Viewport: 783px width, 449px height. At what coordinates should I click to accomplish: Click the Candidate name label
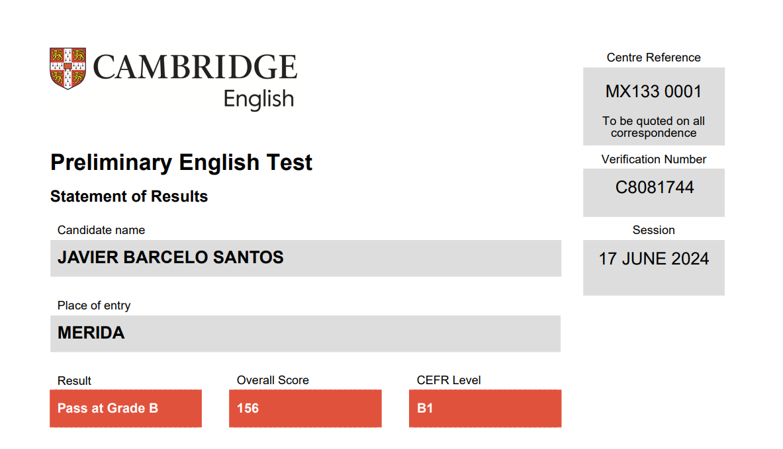pyautogui.click(x=101, y=231)
